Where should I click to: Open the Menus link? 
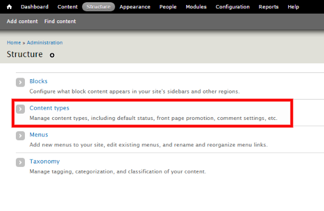coord(39,135)
